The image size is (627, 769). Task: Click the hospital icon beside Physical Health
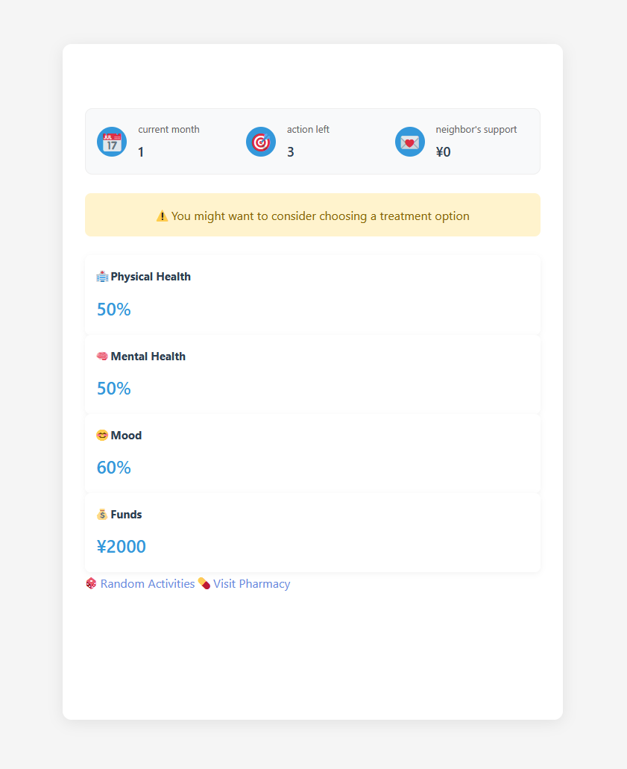point(102,277)
